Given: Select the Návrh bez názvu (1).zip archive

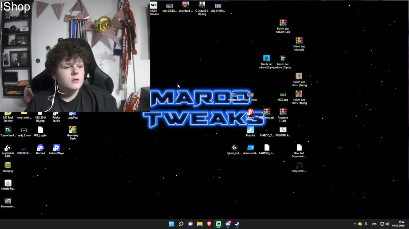Looking at the screenshot, I should pos(283,26).
